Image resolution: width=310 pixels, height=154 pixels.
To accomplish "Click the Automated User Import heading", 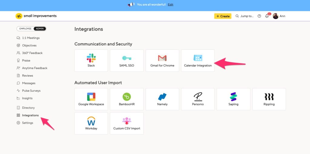I will 98,83.
